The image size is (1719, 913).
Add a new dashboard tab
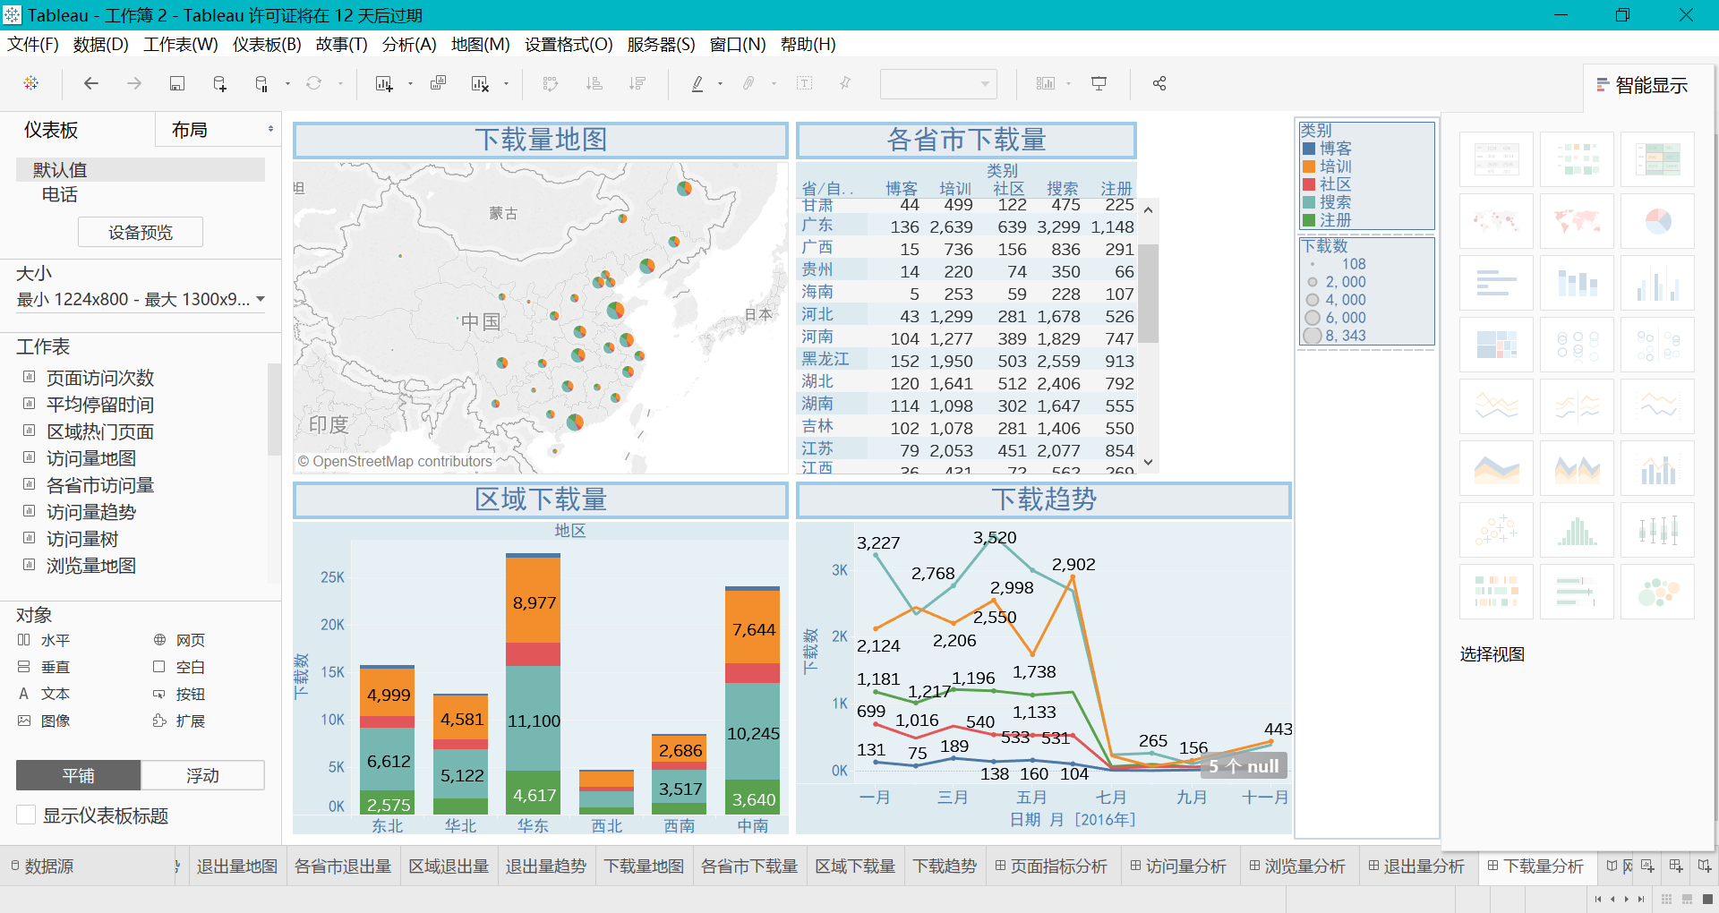pyautogui.click(x=1676, y=866)
